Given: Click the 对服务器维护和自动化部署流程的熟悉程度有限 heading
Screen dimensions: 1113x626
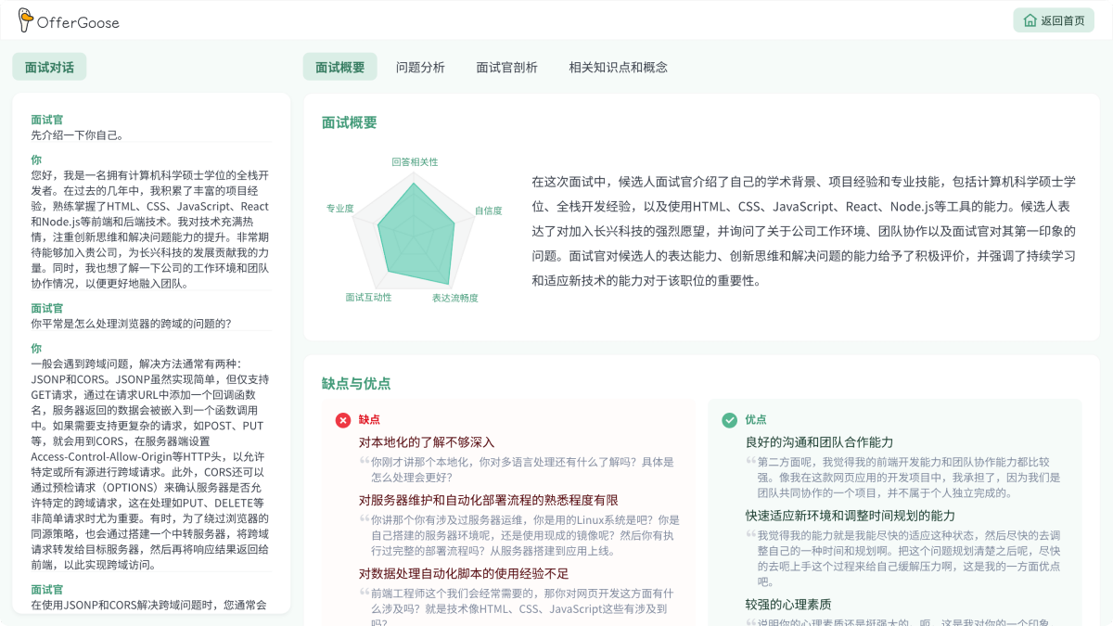Looking at the screenshot, I should [488, 500].
